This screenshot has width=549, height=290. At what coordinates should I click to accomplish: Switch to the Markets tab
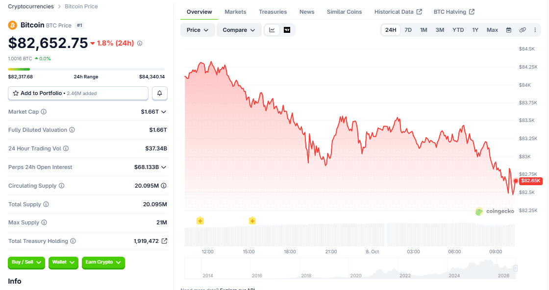pyautogui.click(x=235, y=12)
